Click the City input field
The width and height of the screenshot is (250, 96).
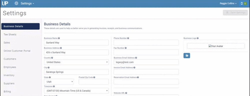(x=76, y=72)
